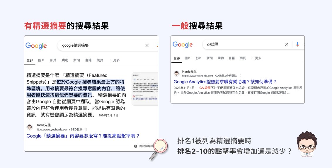
Task: Open the featured snippet thumbnail image
Action: [x=145, y=89]
